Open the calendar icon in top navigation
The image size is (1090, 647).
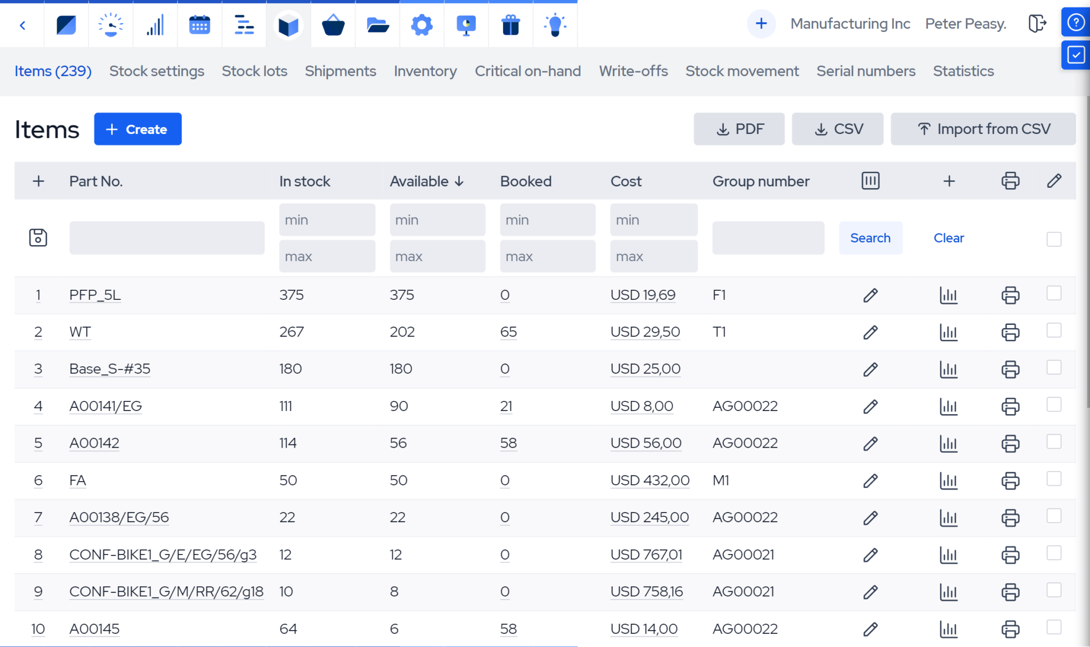[200, 24]
